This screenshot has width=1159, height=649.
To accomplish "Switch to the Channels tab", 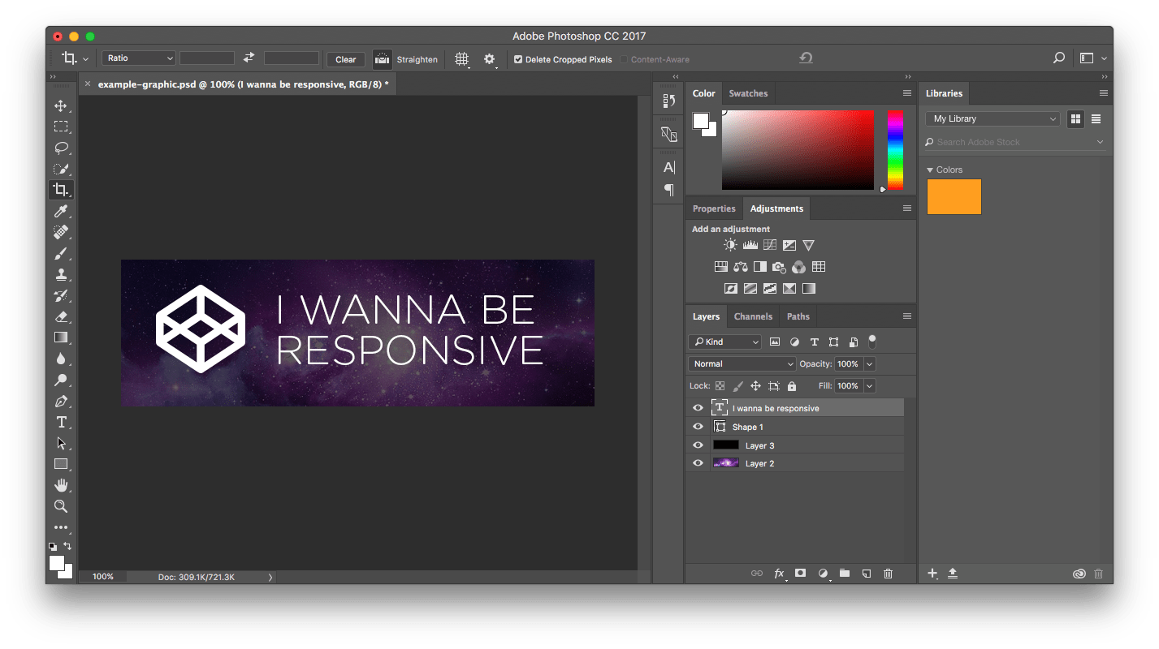I will tap(753, 316).
